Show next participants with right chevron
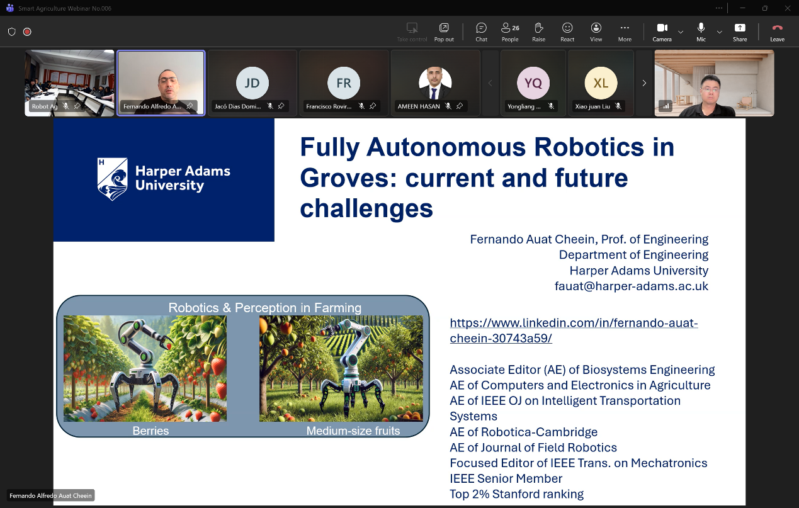This screenshot has height=508, width=799. click(643, 83)
